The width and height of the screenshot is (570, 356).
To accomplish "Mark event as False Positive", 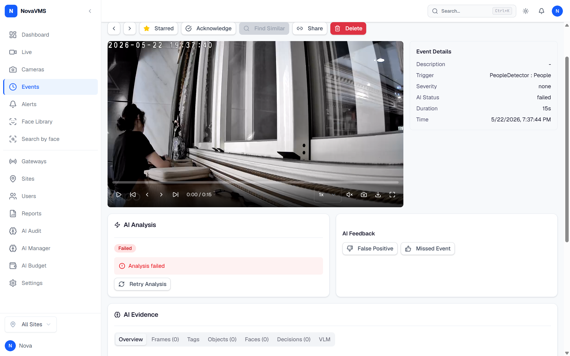I will [370, 249].
